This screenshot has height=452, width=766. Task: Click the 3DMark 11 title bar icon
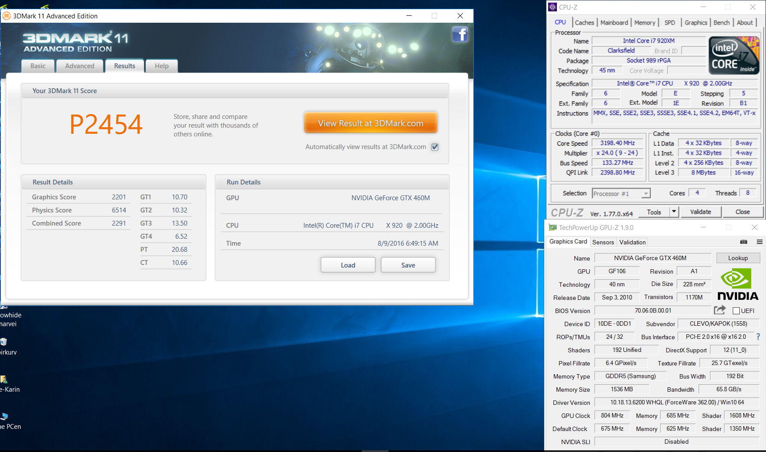(7, 16)
